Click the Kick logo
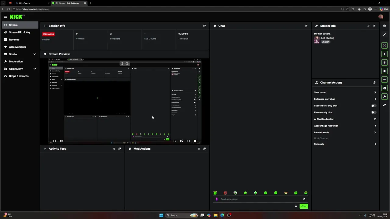The width and height of the screenshot is (390, 219). [17, 17]
